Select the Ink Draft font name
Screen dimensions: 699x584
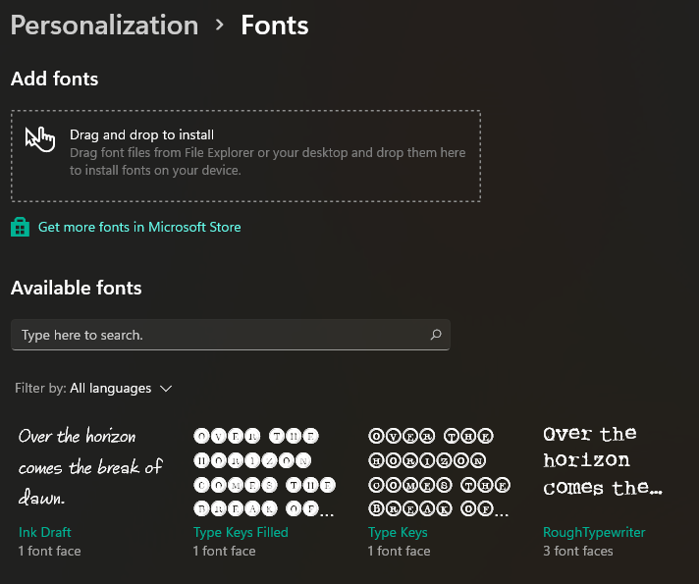click(45, 532)
